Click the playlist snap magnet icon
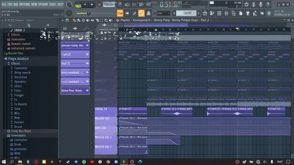 67,20
